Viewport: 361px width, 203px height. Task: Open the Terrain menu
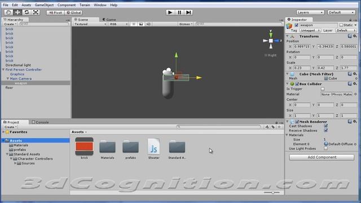pos(85,5)
